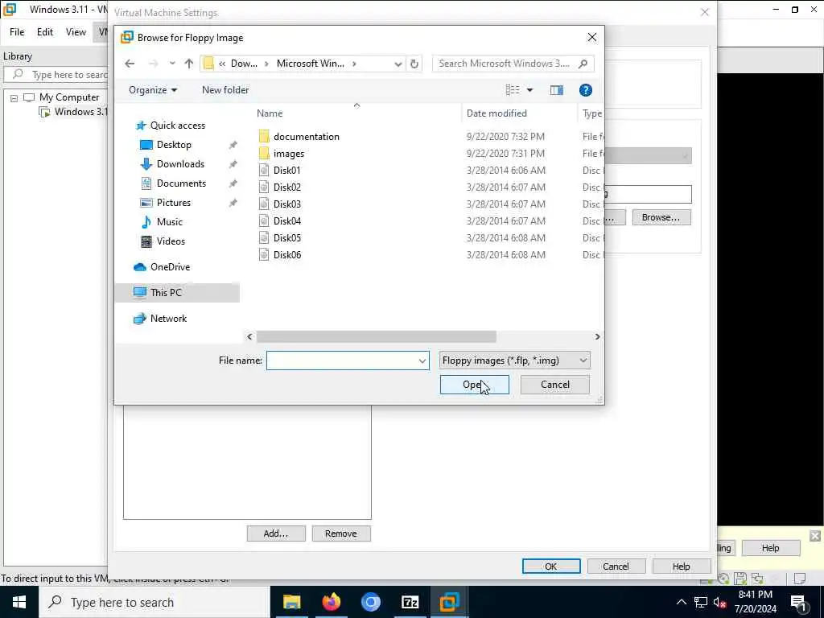This screenshot has height=618, width=824.
Task: Open the View menu in VMware
Action: 76,32
